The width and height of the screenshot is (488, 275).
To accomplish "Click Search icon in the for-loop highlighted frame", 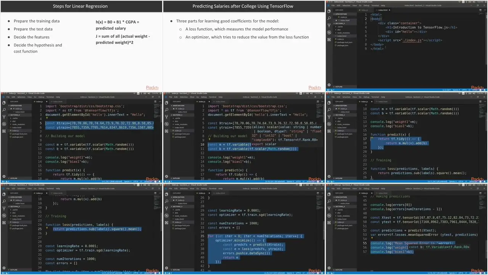I will pos(166,201).
